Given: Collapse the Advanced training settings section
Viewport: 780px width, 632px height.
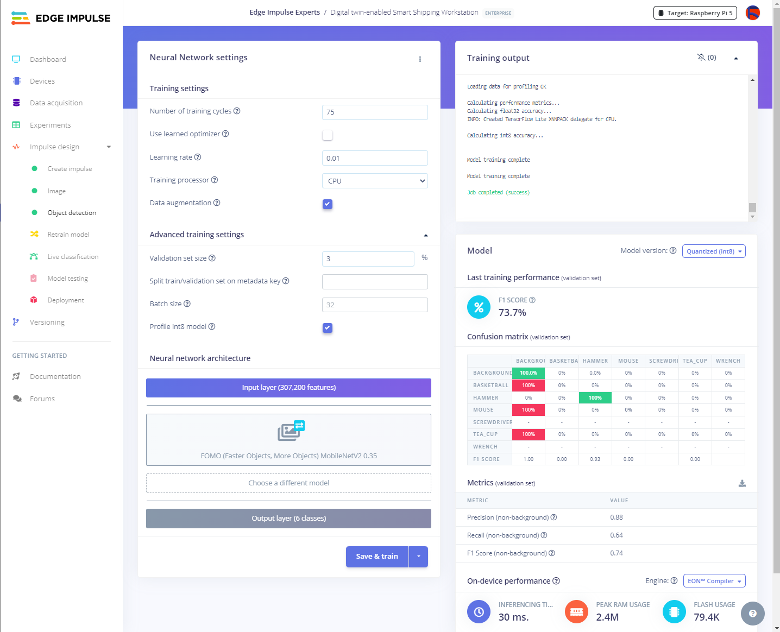Looking at the screenshot, I should tap(426, 235).
